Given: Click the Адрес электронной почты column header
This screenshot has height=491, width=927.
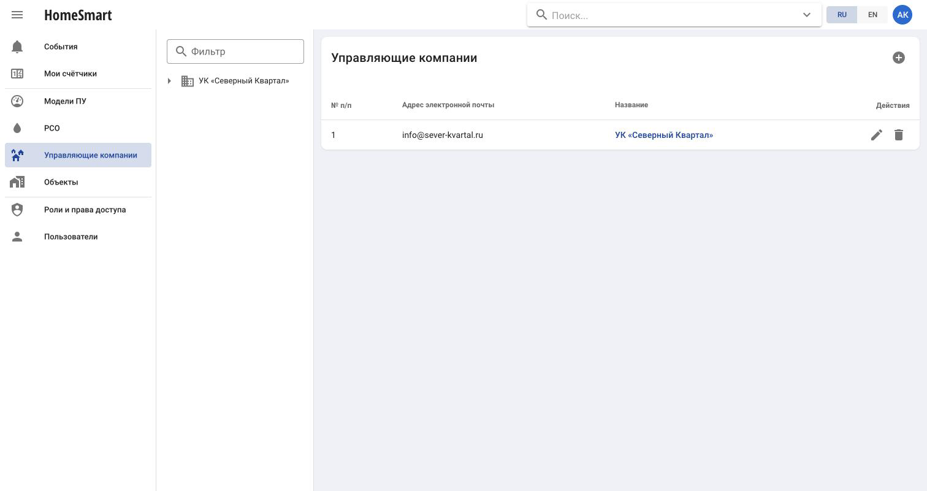Looking at the screenshot, I should pos(448,105).
